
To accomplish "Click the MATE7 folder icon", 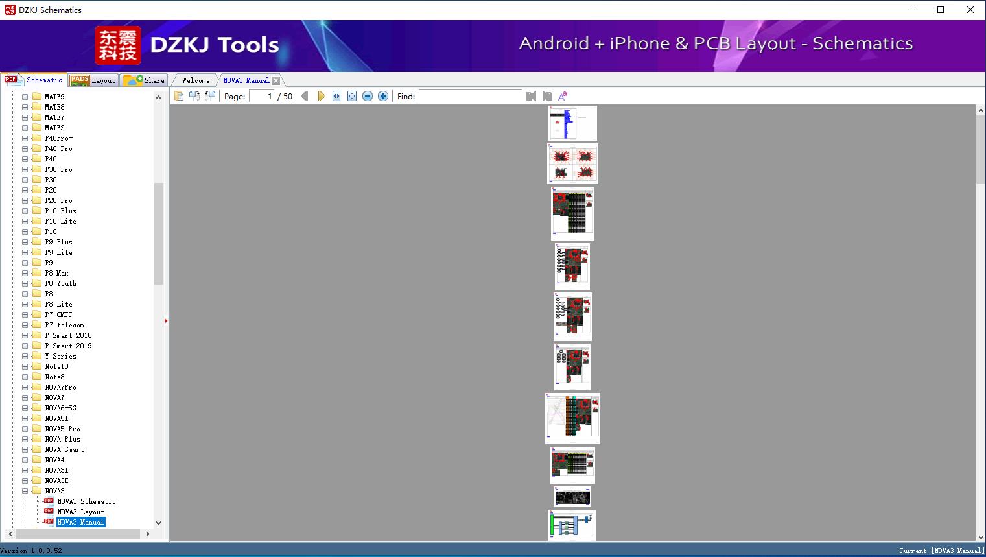I will click(x=37, y=117).
